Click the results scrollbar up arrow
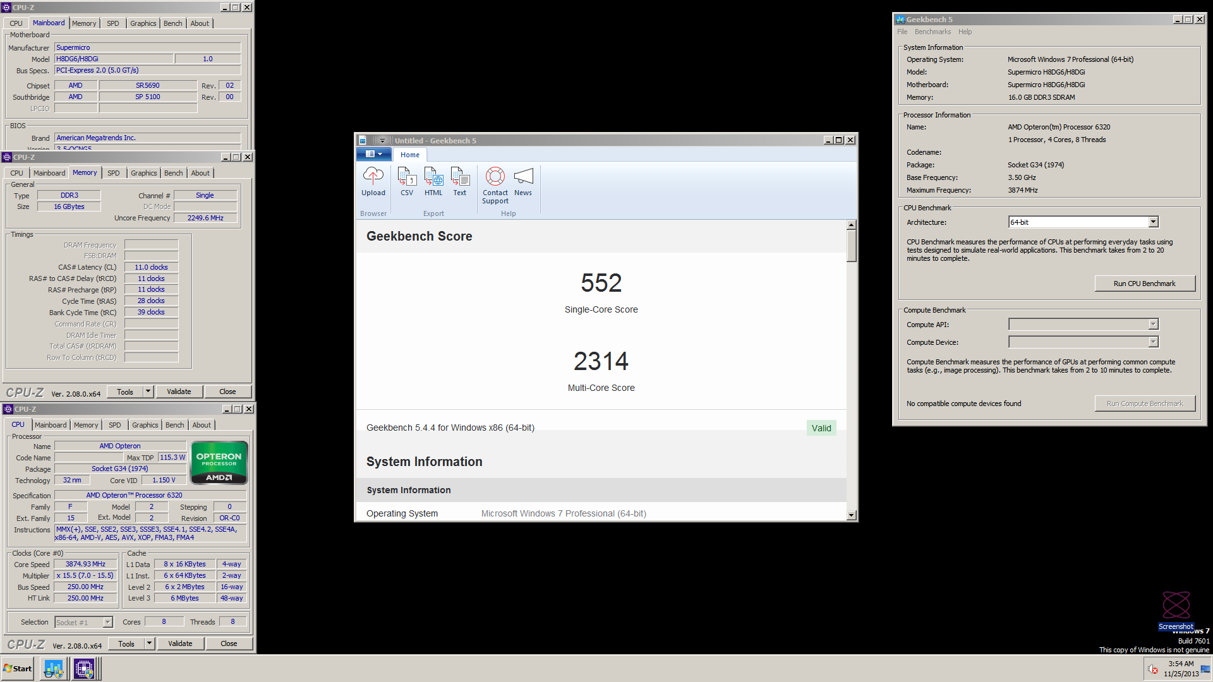This screenshot has height=682, width=1213. tap(852, 225)
